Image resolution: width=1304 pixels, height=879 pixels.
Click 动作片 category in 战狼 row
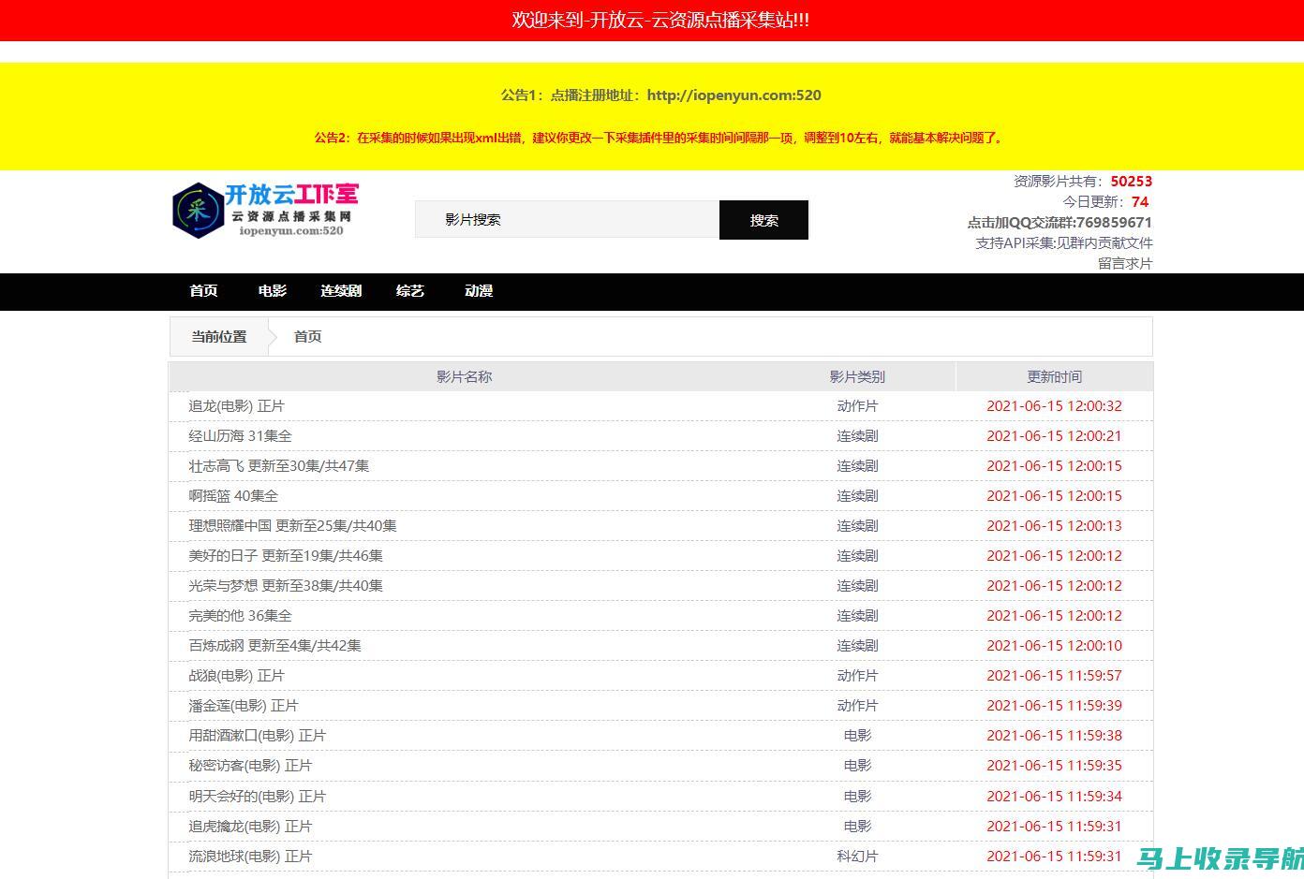pos(857,675)
